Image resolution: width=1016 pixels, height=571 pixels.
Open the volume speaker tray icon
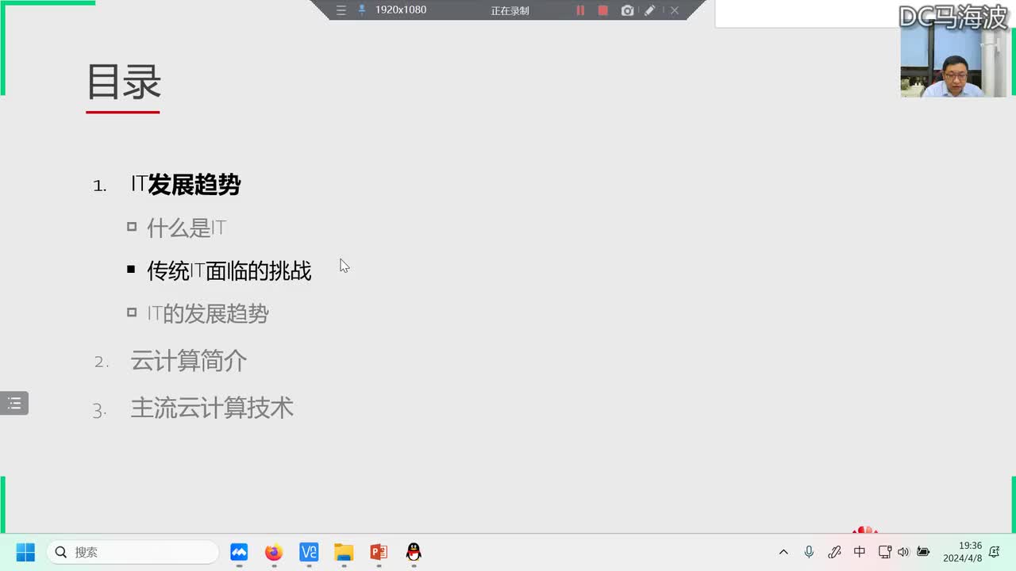[x=903, y=552]
